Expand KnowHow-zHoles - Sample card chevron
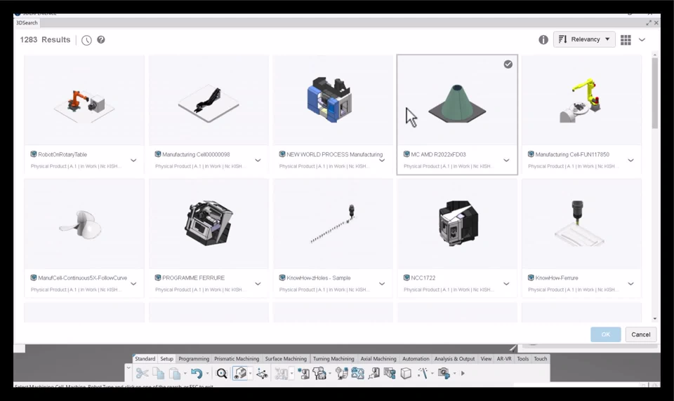674x401 pixels. 382,284
